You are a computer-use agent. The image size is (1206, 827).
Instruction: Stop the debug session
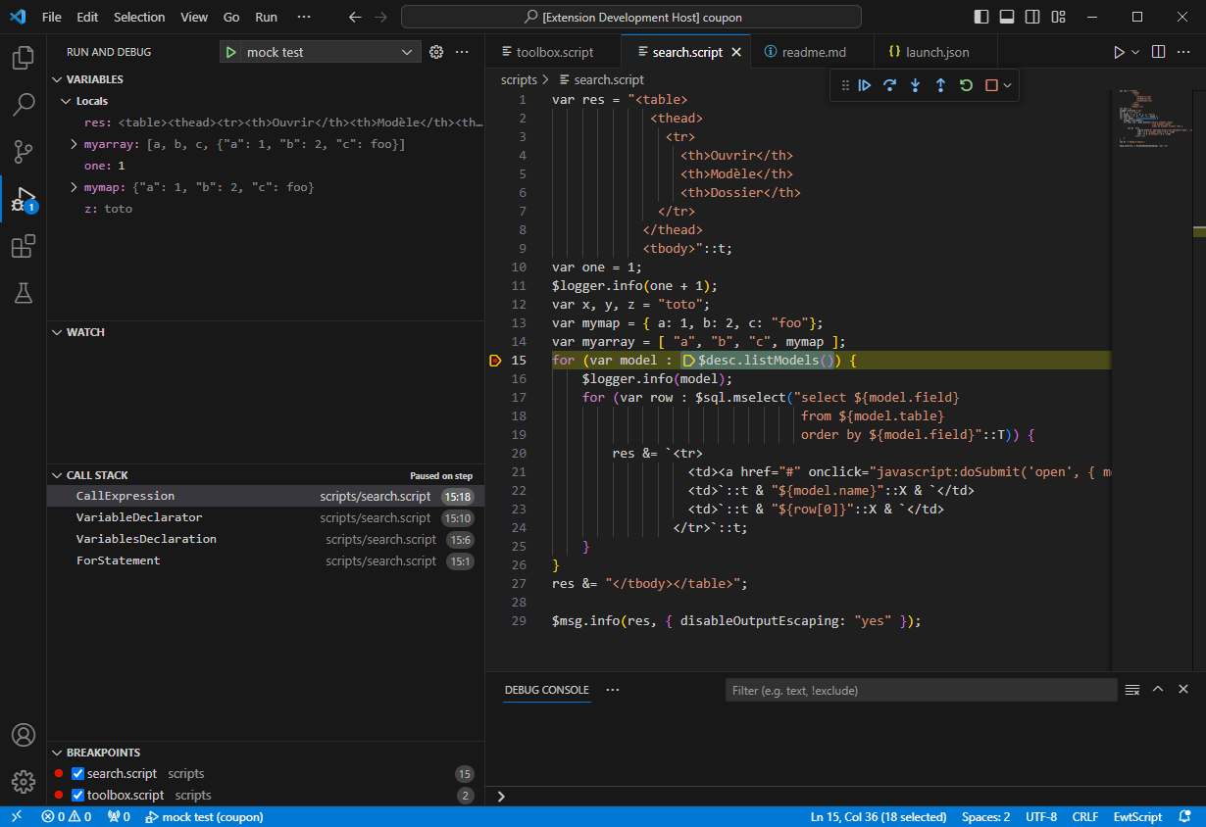click(x=991, y=85)
